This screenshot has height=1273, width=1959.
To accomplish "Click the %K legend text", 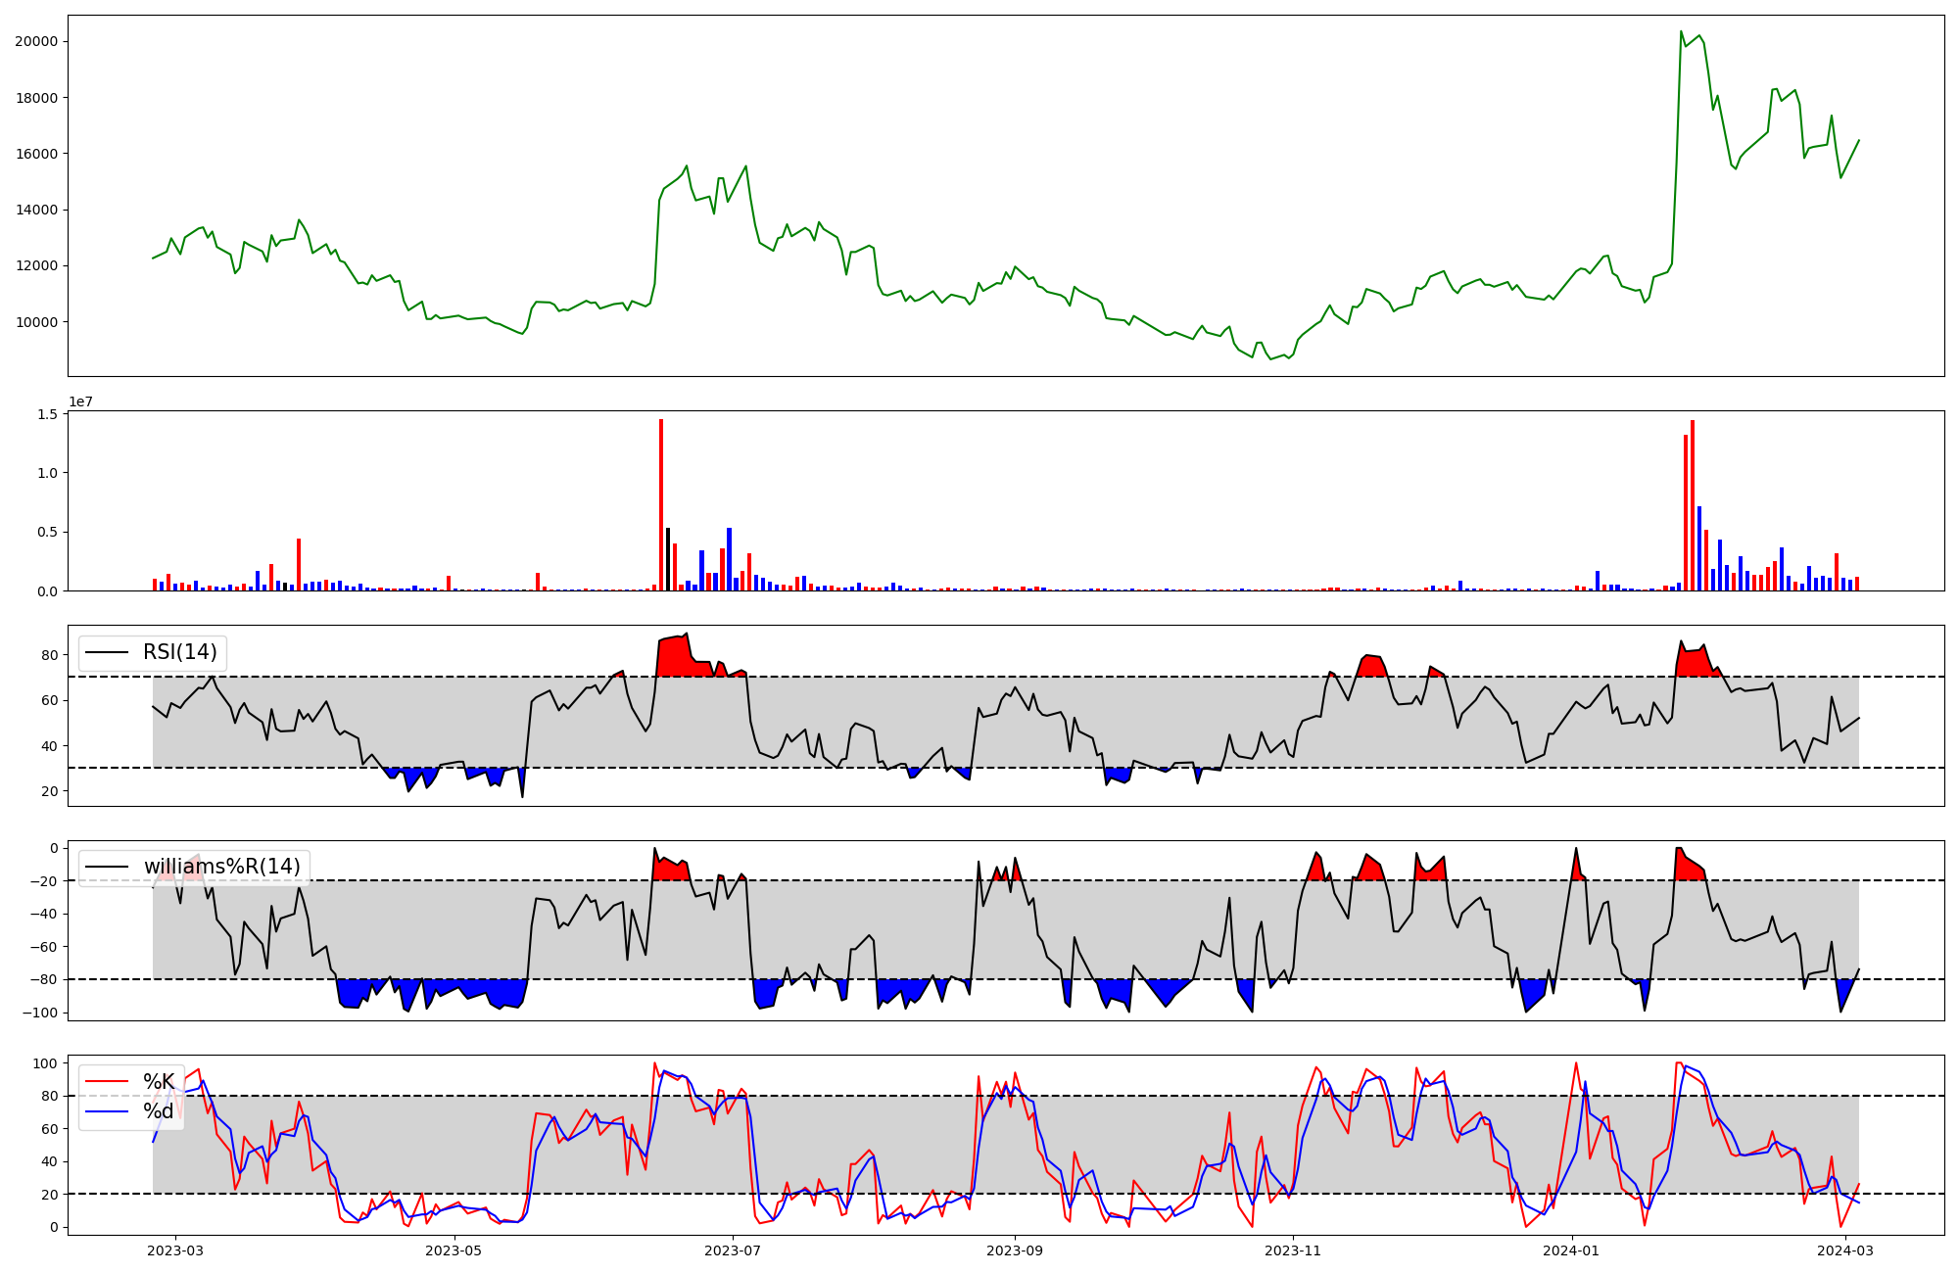I will click(159, 1082).
